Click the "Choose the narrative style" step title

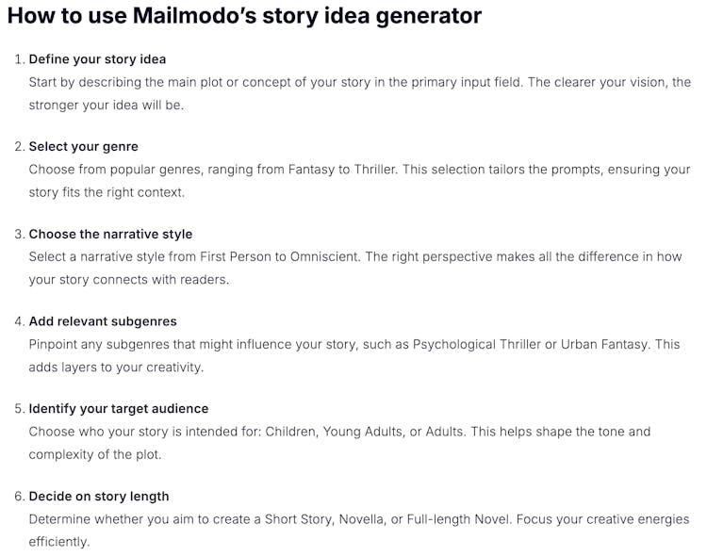tap(110, 234)
